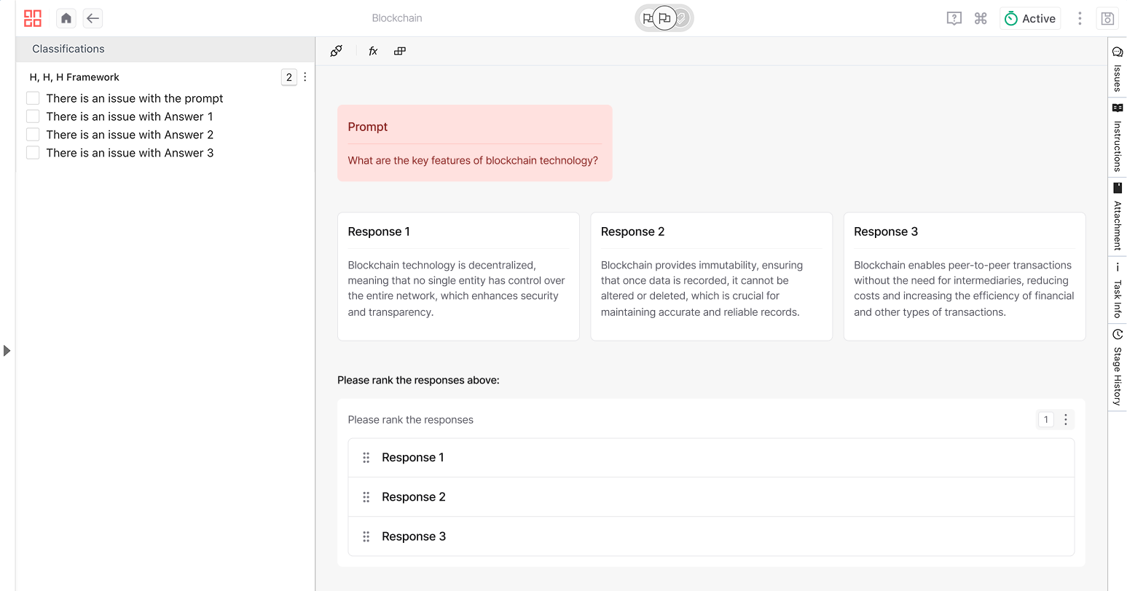Viewport: 1127px width, 591px height.
Task: Click the fx formula icon in toolbar
Action: click(x=373, y=51)
